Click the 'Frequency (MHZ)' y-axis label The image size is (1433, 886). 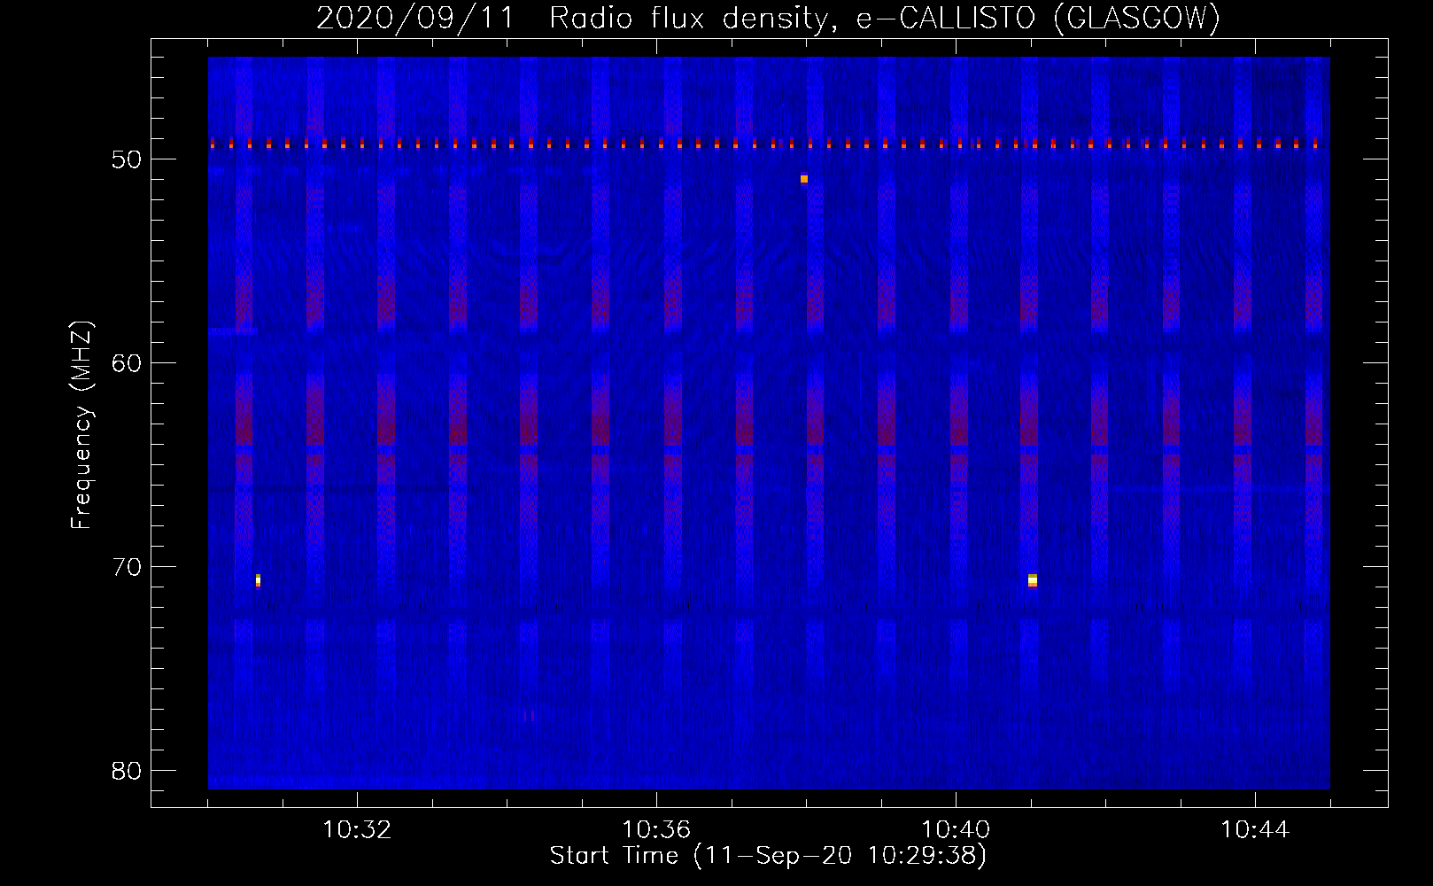[81, 425]
